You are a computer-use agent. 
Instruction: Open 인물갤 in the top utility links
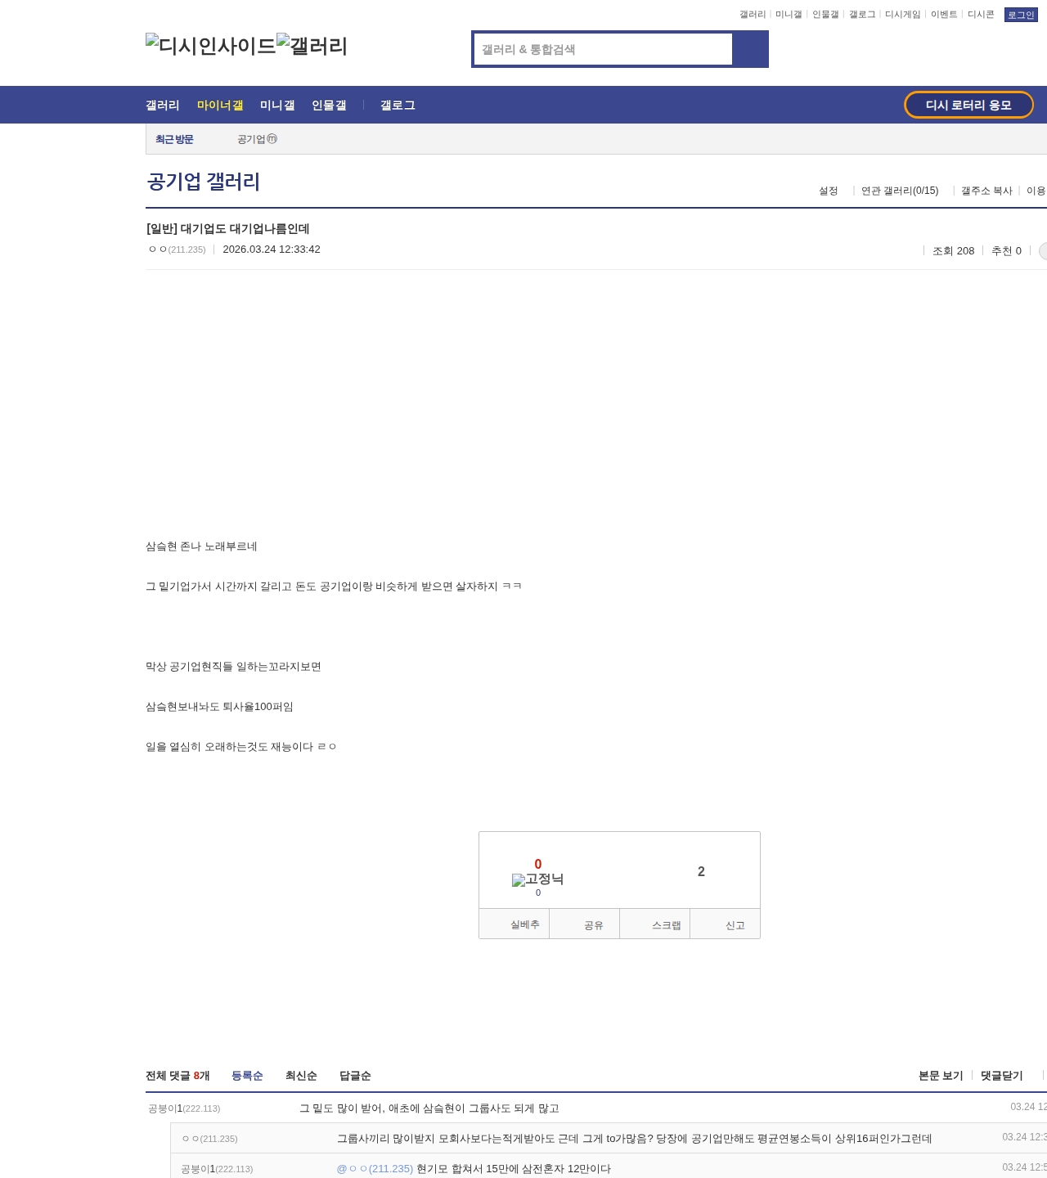coord(825,15)
